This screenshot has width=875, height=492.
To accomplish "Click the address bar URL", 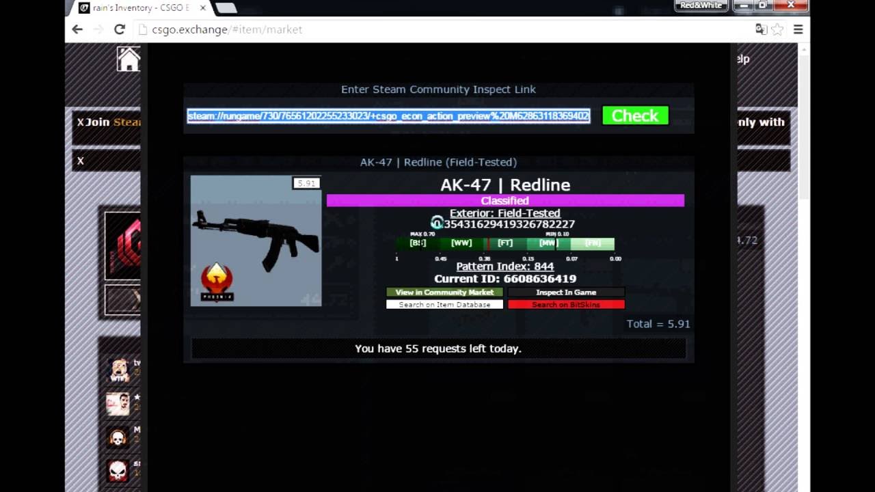I will click(x=226, y=29).
